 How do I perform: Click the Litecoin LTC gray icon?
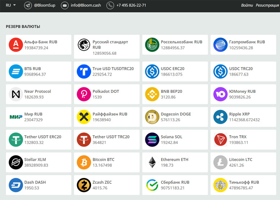[x=220, y=162]
